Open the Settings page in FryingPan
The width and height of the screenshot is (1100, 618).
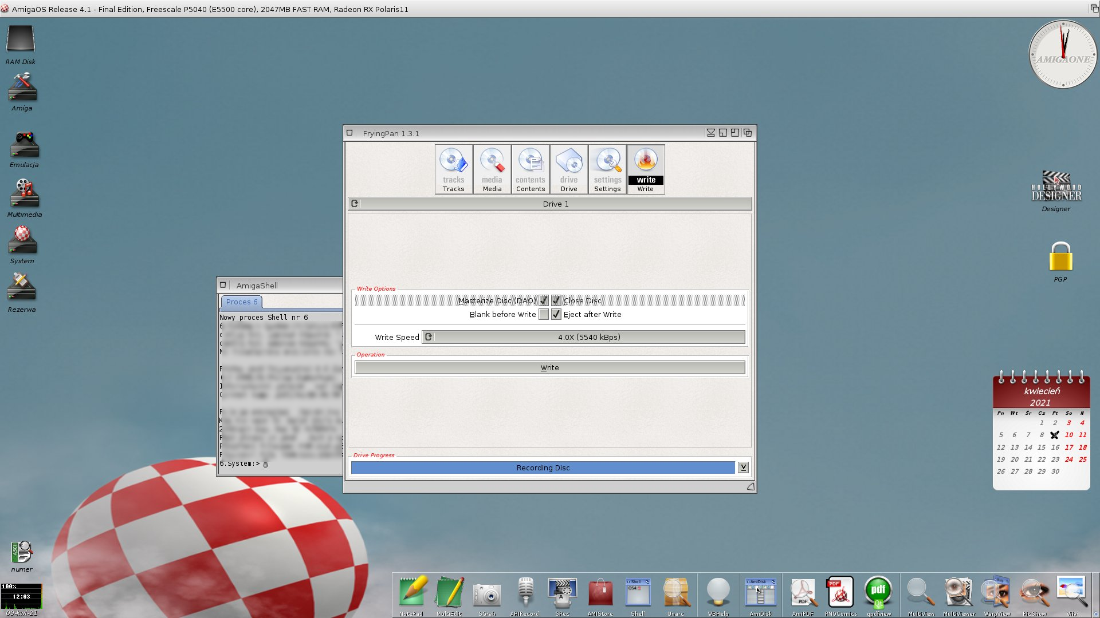pyautogui.click(x=607, y=169)
